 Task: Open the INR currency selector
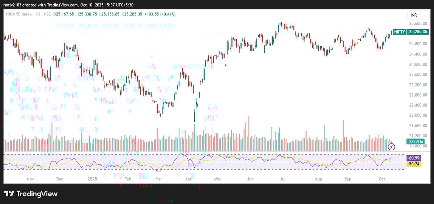413,15
